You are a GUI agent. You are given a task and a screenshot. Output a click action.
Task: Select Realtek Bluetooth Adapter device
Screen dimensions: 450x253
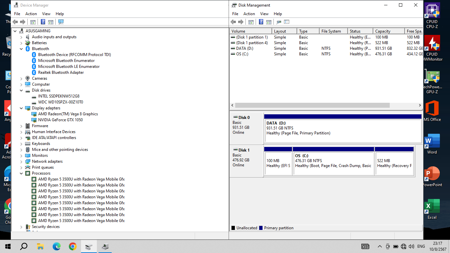click(x=61, y=72)
